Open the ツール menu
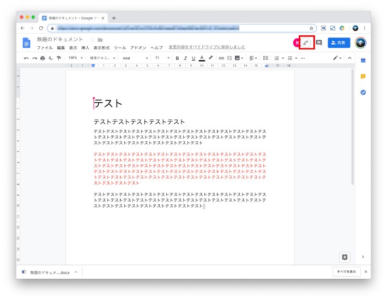This screenshot has width=387, height=300. click(x=120, y=48)
